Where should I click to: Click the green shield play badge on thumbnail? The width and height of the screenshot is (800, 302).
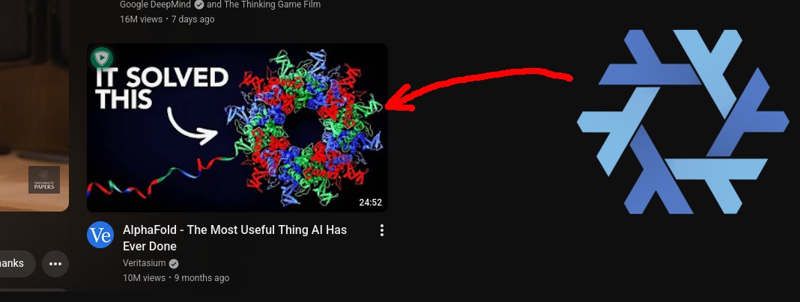(x=102, y=58)
